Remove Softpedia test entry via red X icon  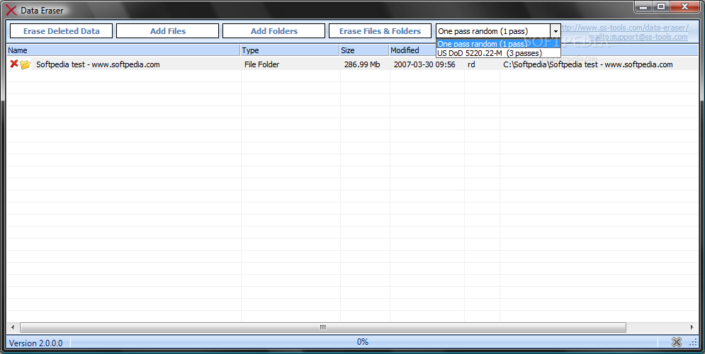(x=14, y=64)
